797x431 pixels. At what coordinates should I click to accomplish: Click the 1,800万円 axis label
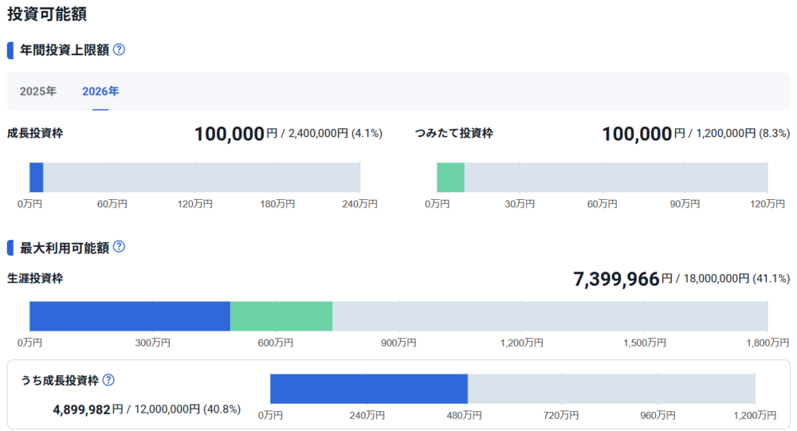[767, 343]
